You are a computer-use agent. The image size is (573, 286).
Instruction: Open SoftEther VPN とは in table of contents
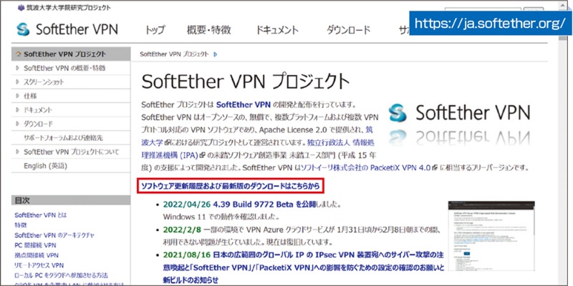[x=40, y=214]
